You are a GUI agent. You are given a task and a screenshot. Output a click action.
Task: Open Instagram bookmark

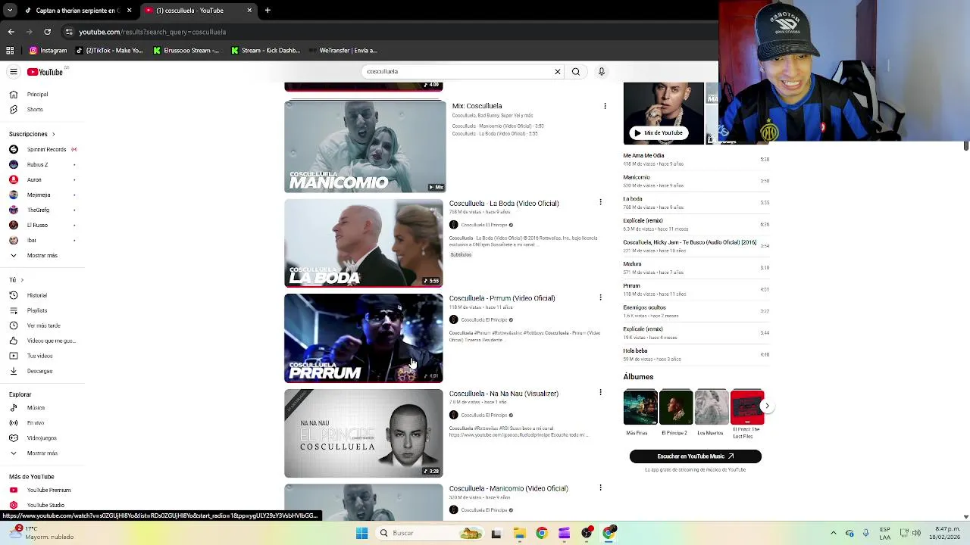click(48, 51)
